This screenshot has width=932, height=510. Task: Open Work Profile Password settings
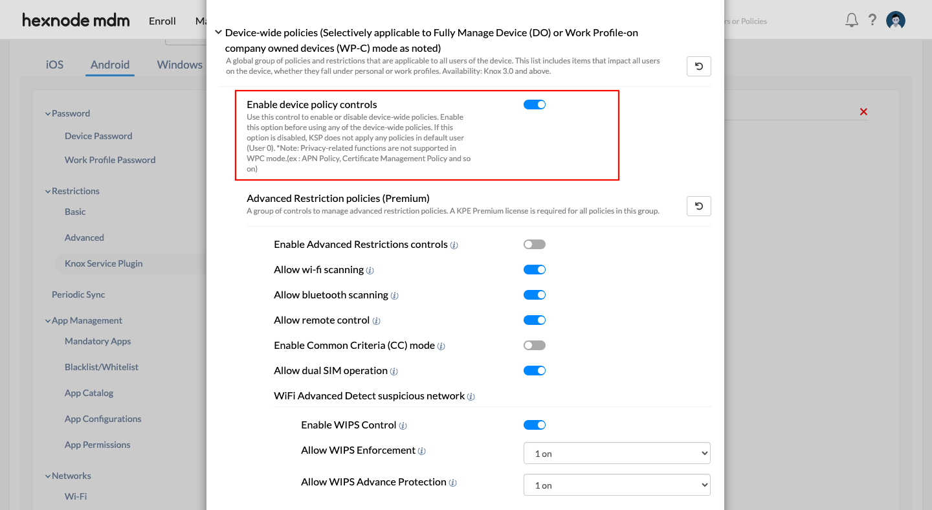(110, 160)
